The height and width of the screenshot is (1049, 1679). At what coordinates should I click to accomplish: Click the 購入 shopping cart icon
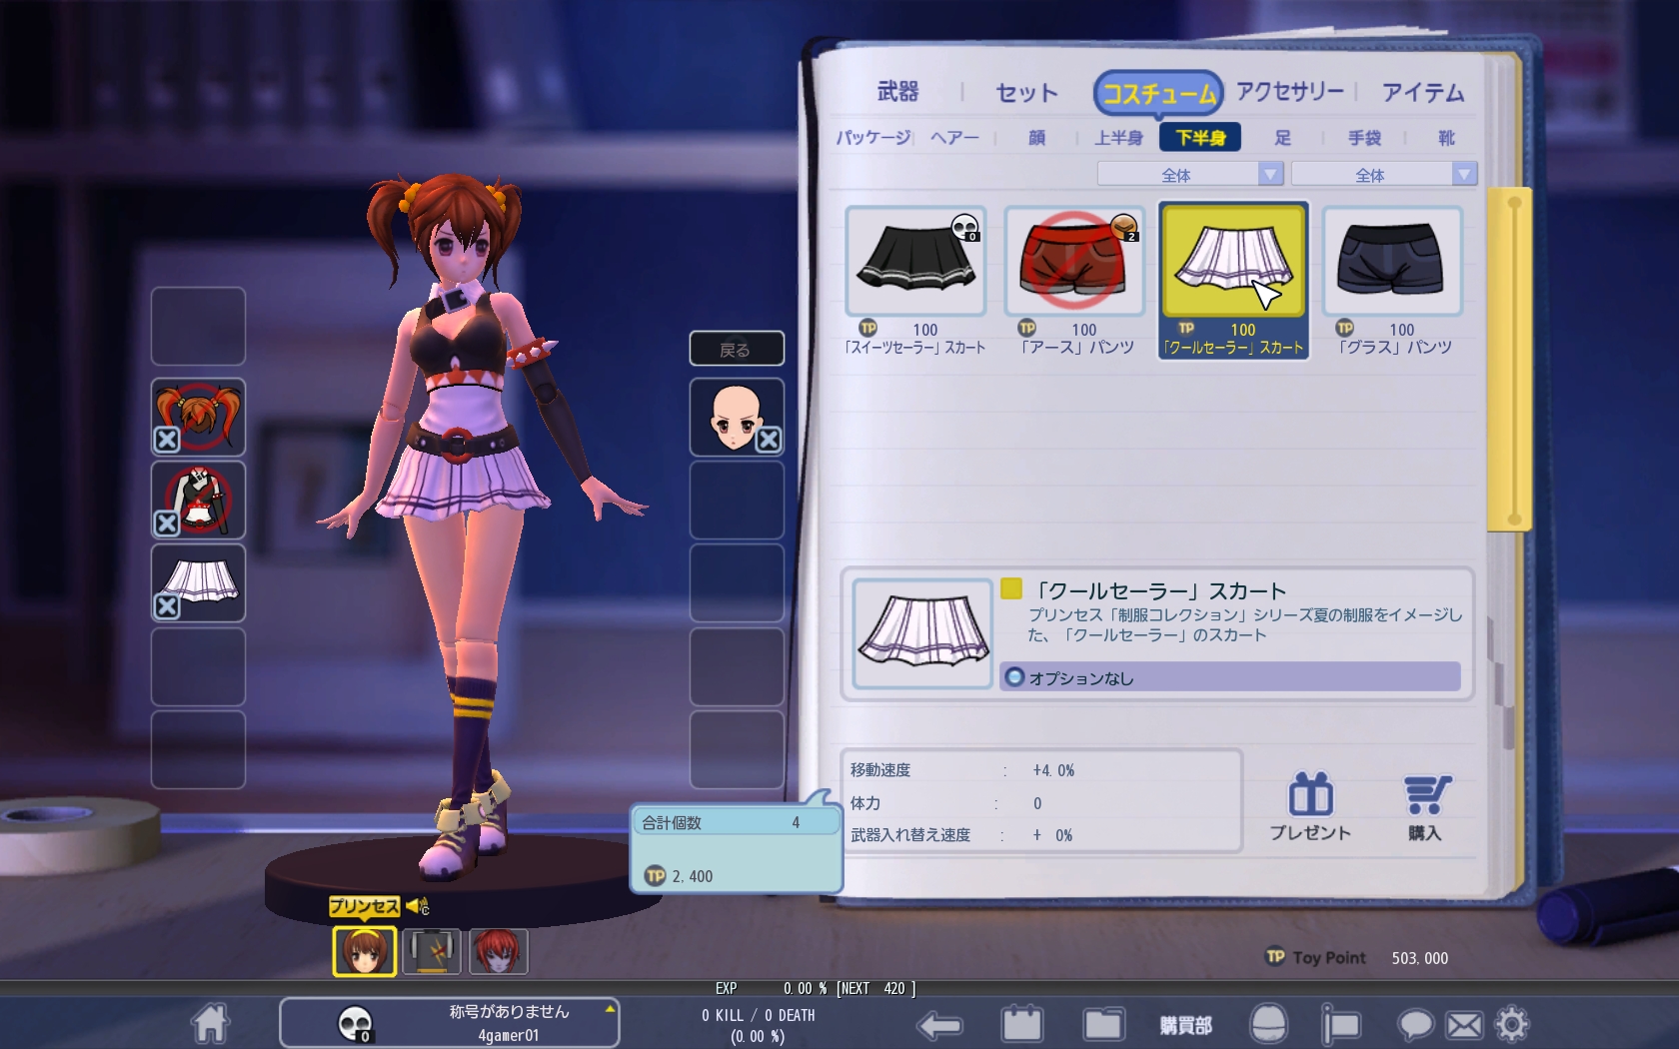point(1425,807)
